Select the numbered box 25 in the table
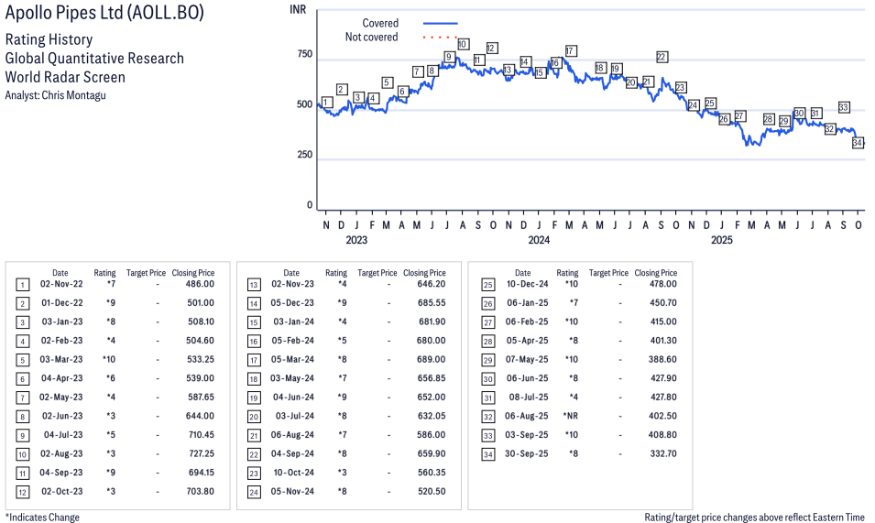Screen dimensions: 875x523 click(x=487, y=284)
